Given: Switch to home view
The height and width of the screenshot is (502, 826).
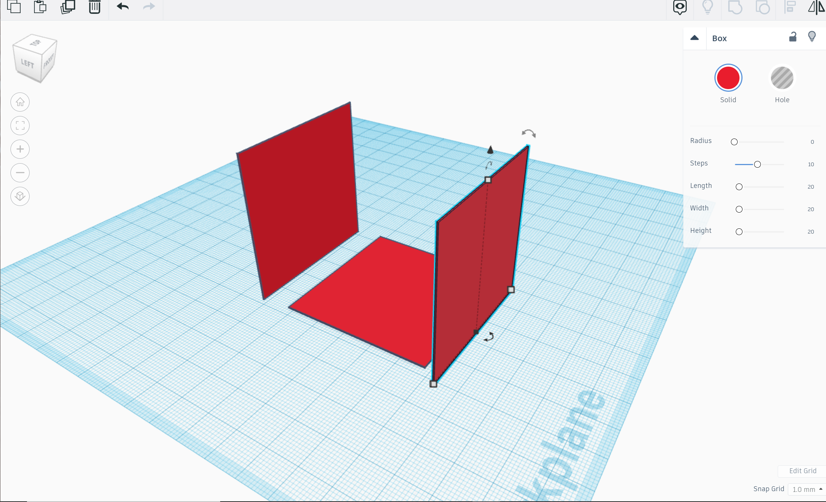Looking at the screenshot, I should click(20, 102).
